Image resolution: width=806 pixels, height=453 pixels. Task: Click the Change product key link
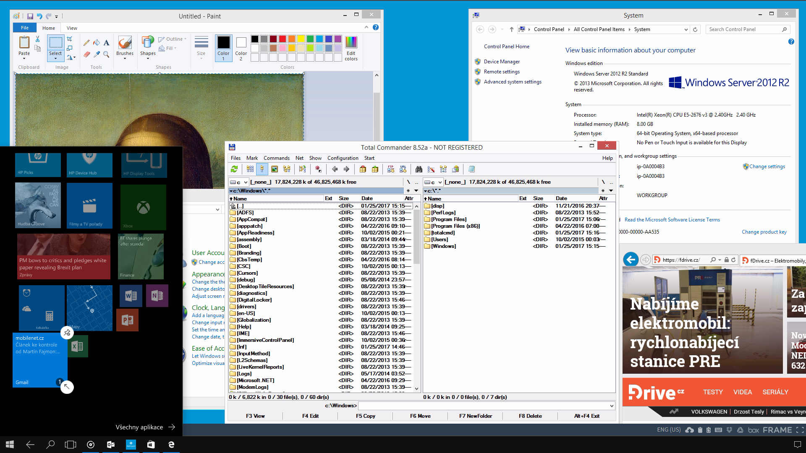click(x=764, y=232)
